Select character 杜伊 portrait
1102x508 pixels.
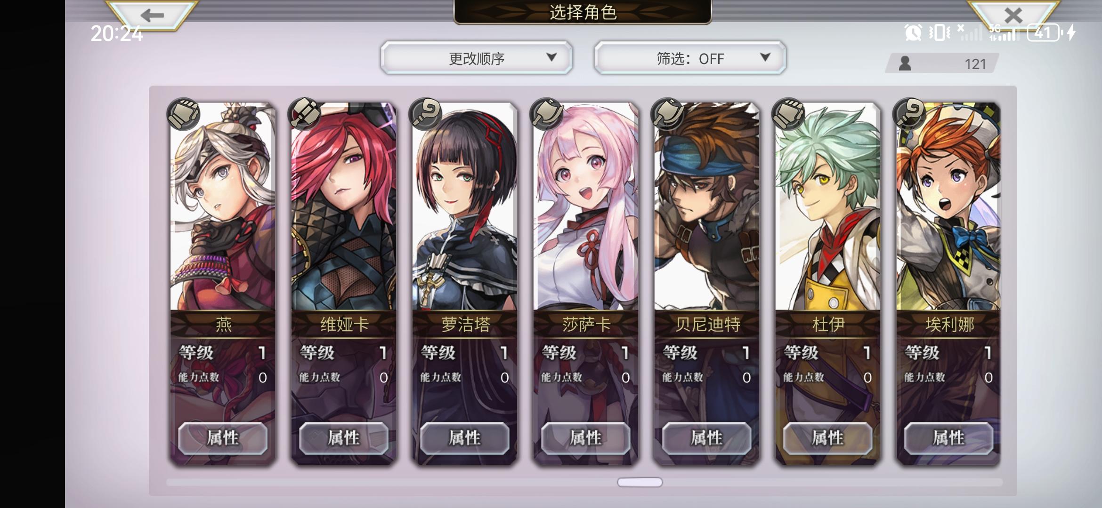click(x=828, y=207)
